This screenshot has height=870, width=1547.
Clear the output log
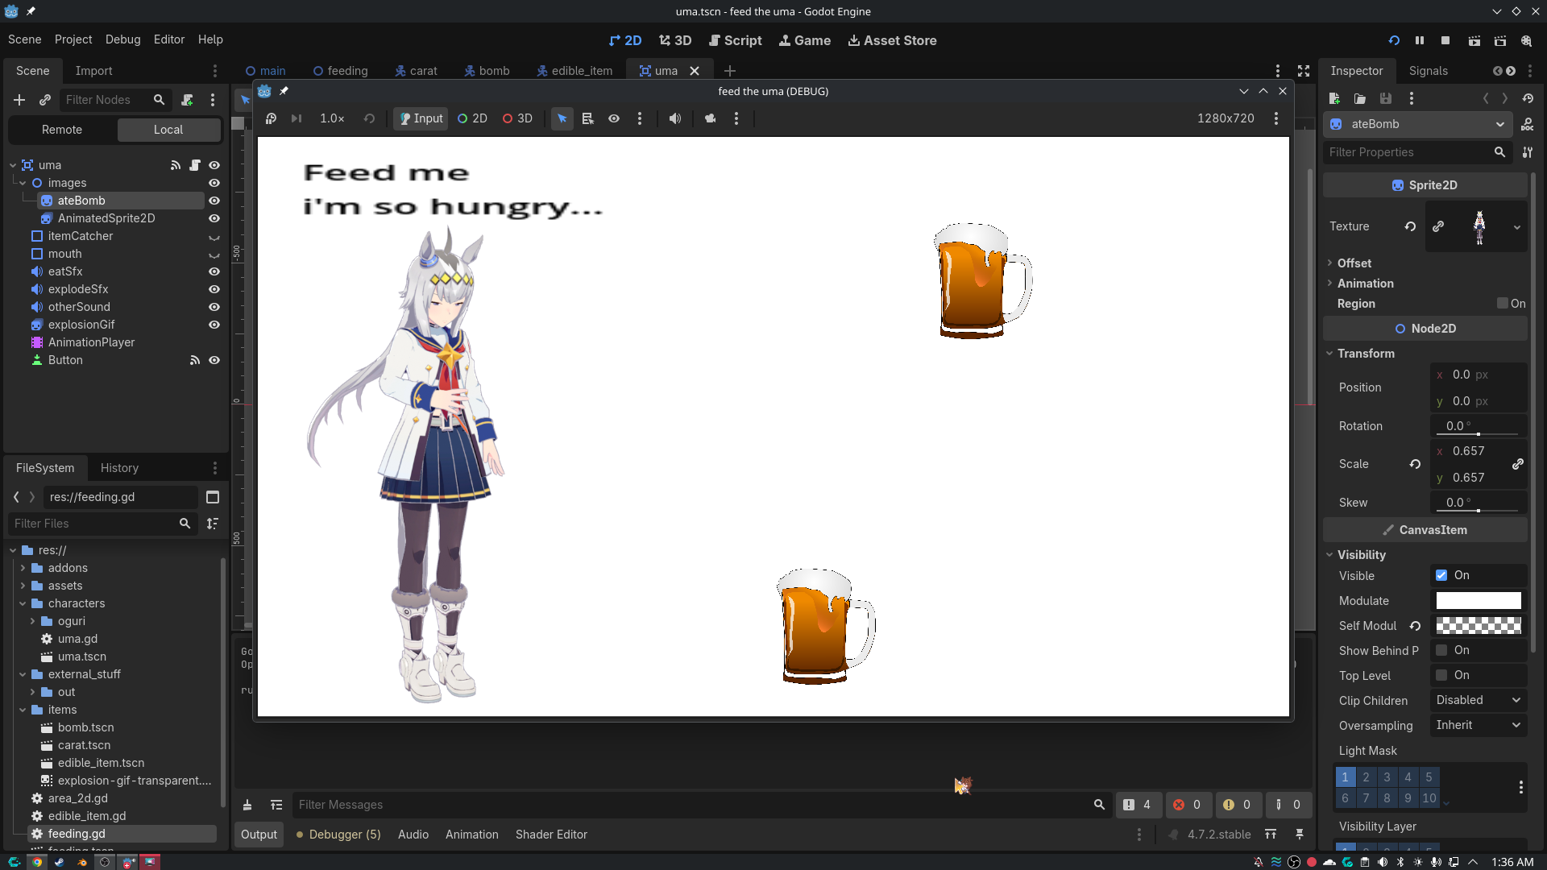point(247,805)
